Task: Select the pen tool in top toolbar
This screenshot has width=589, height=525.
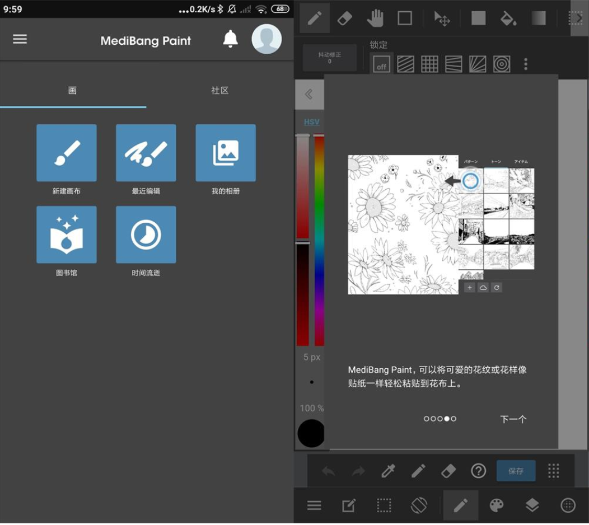Action: tap(315, 18)
